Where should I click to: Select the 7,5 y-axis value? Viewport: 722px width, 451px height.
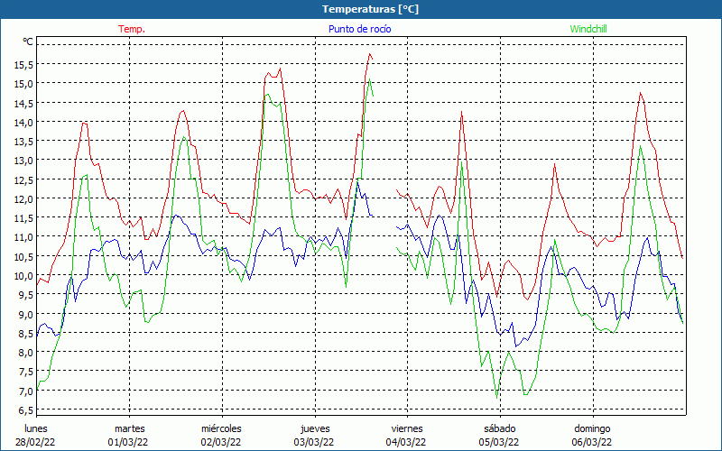point(26,372)
